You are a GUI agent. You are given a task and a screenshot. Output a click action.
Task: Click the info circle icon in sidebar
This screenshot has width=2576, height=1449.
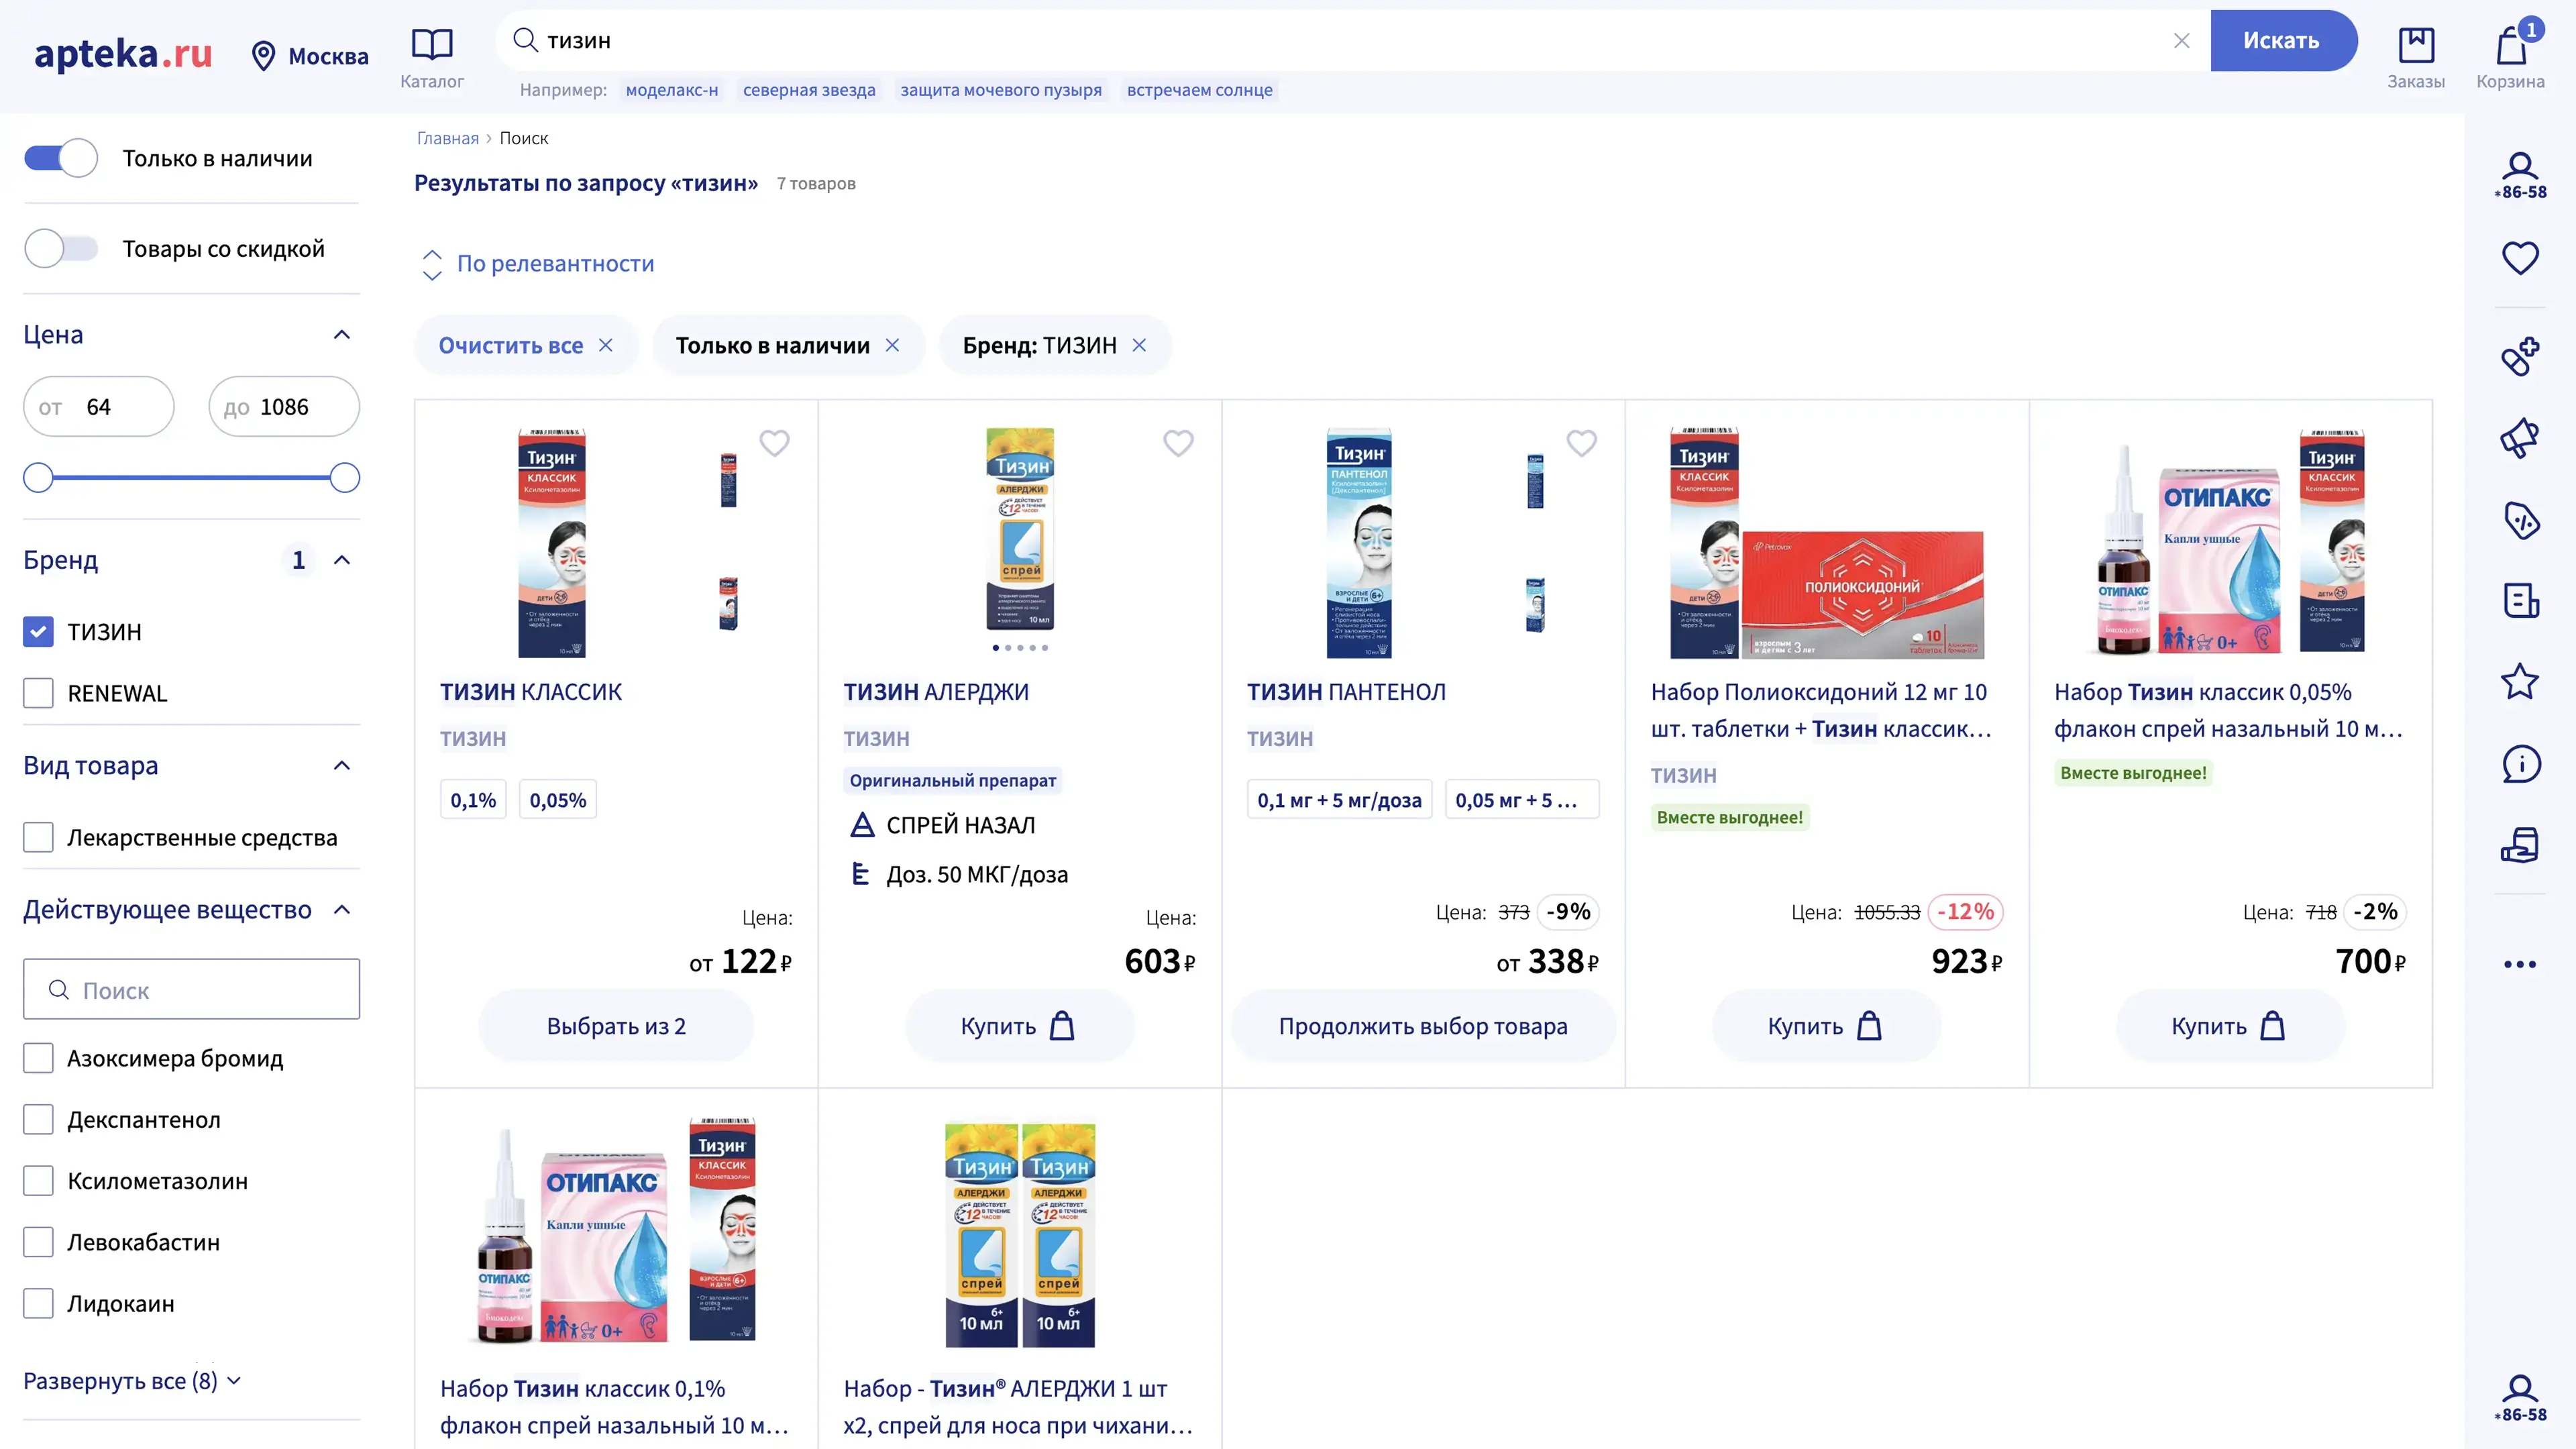pos(2520,765)
